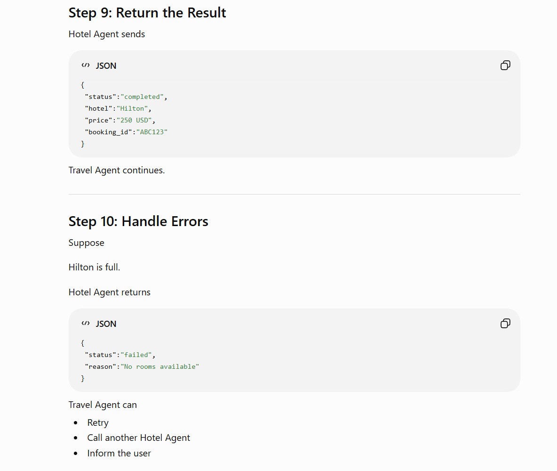Click code icon of second JSON block
Viewport: 557px width, 471px height.
(x=86, y=324)
